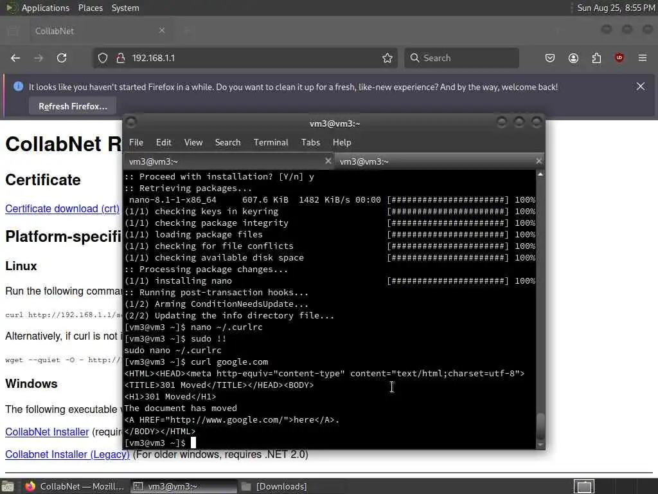The width and height of the screenshot is (658, 494).
Task: Click the Windows heading on the page
Action: point(31,383)
